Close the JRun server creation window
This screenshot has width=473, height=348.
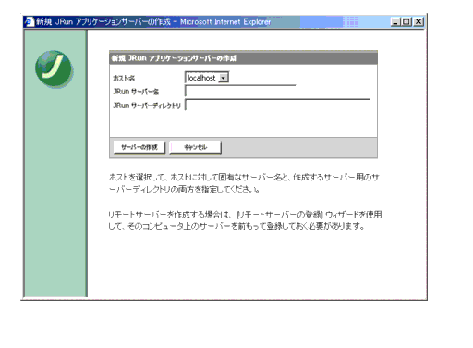tap(418, 21)
